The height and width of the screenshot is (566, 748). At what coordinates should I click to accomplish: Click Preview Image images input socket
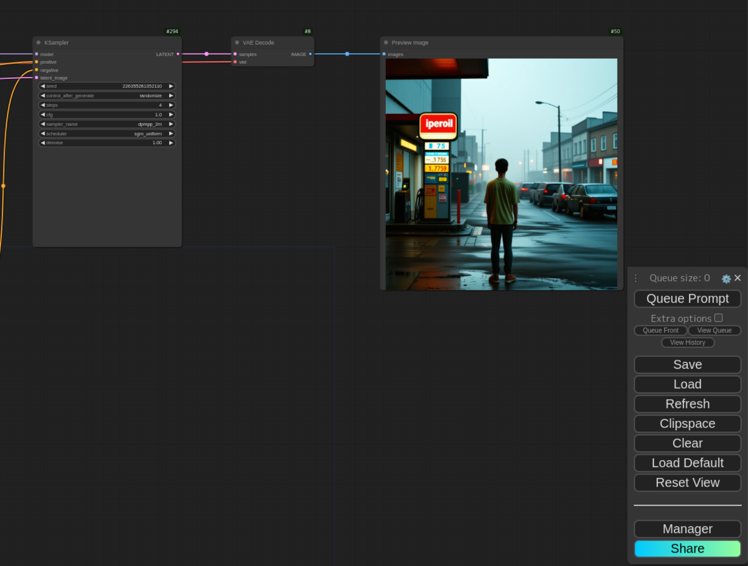coord(384,54)
